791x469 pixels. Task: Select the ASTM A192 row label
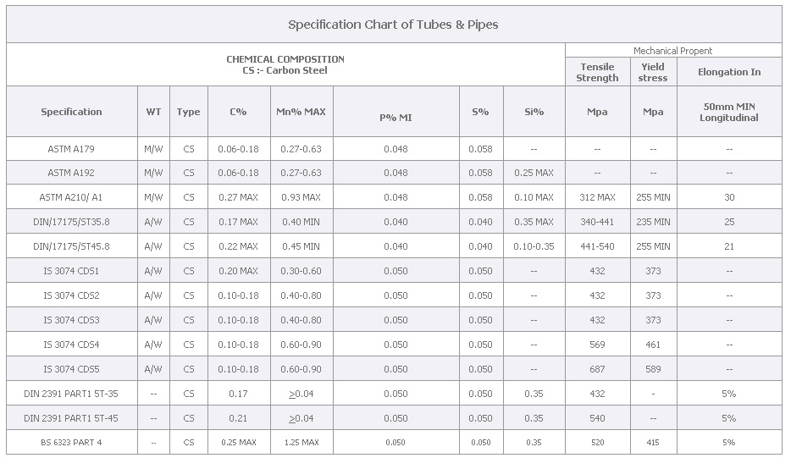coord(72,173)
